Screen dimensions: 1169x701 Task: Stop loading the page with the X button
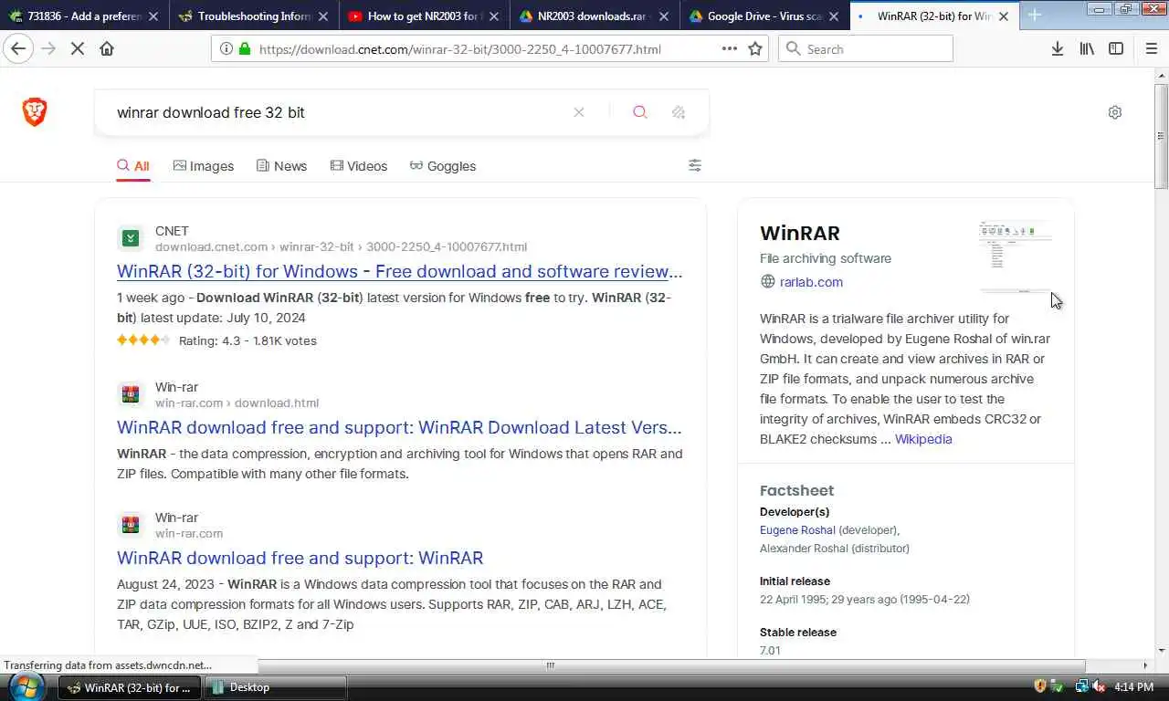point(78,48)
